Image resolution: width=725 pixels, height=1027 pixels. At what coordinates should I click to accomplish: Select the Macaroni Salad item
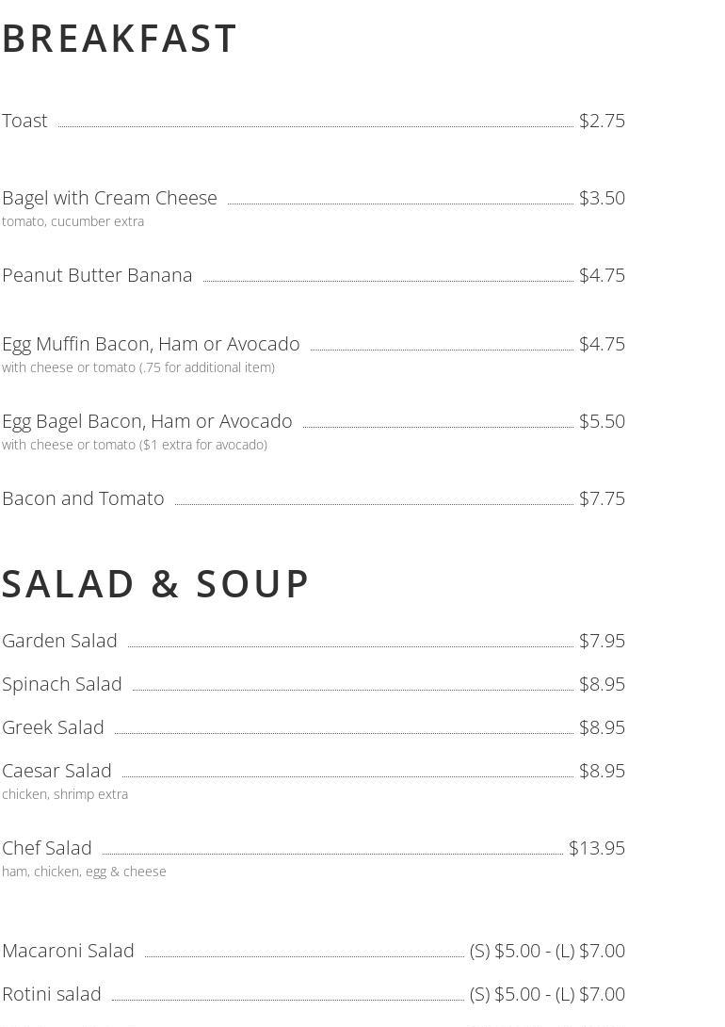[x=68, y=951]
